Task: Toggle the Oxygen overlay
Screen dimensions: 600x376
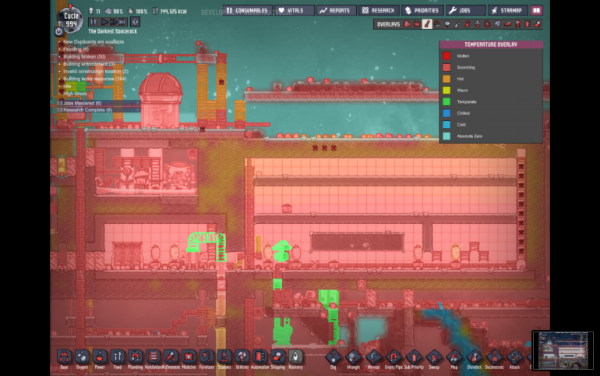Action: tap(407, 24)
